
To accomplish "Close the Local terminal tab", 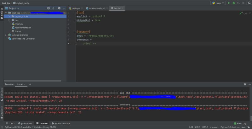I will point(25,84).
